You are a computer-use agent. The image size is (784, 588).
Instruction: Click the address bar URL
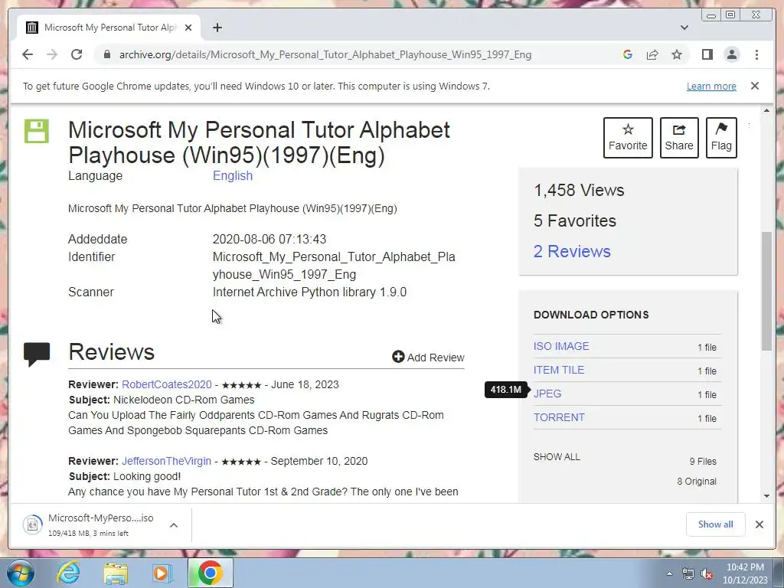[325, 54]
